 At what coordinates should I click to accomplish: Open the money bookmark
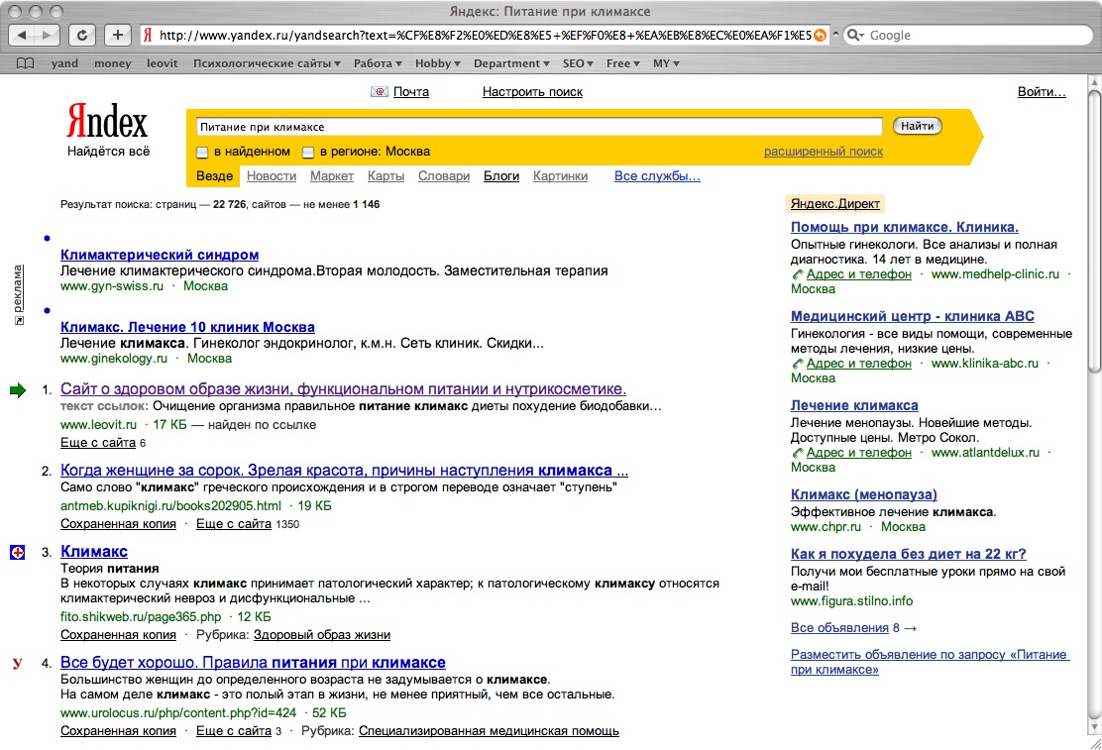click(112, 63)
